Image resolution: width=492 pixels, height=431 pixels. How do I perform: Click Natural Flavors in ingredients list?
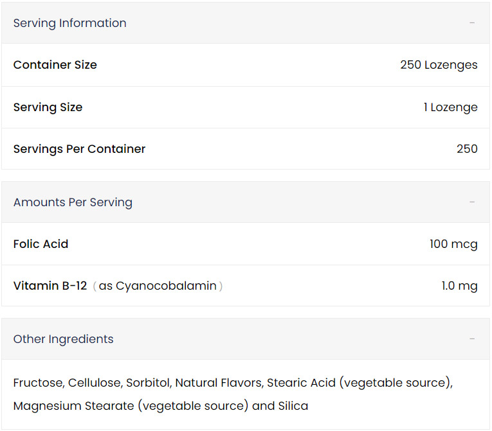click(x=219, y=383)
